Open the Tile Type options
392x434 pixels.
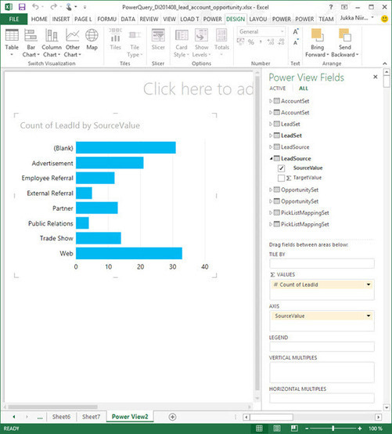(135, 43)
